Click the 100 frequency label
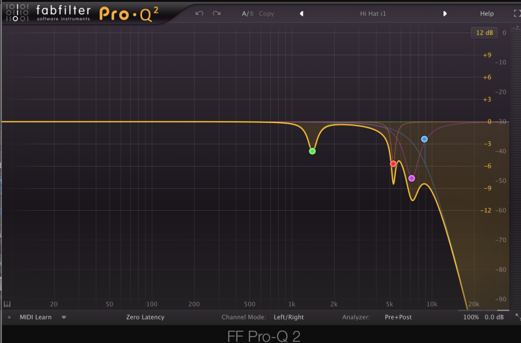 pyautogui.click(x=152, y=304)
